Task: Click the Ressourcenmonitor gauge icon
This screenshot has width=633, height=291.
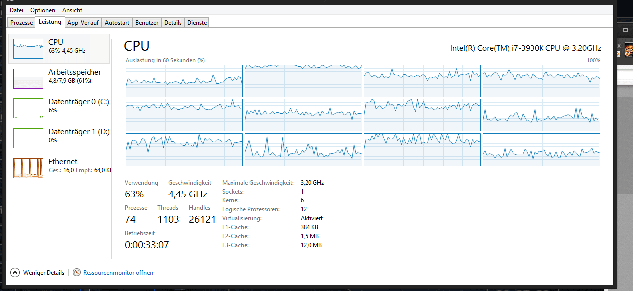Action: click(x=77, y=273)
